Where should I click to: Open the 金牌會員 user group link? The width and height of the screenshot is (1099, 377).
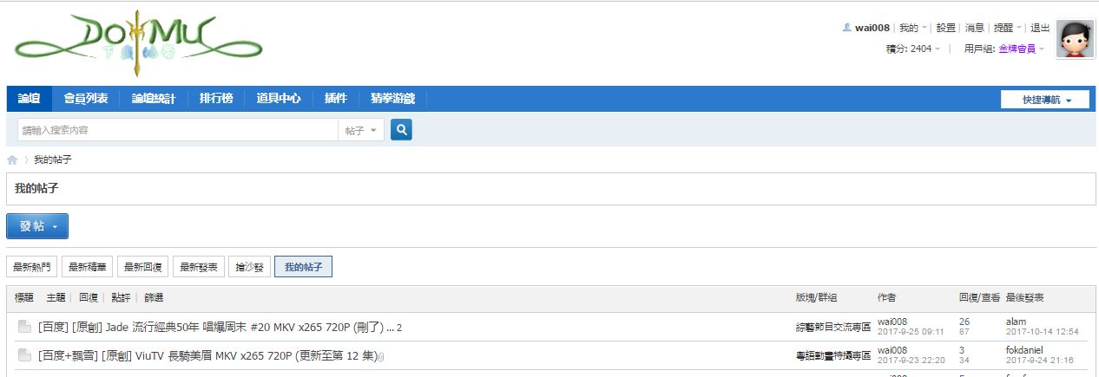(x=1017, y=49)
